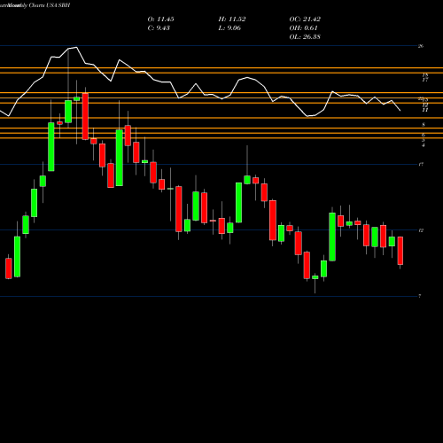Select the close value "C: 9.43"
The image size is (443, 443).
(159, 28)
